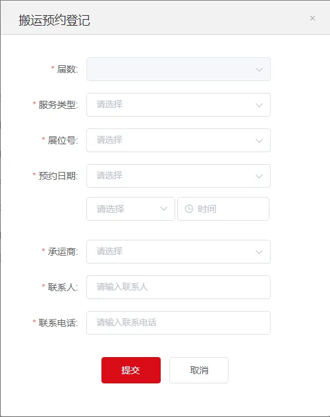Click the chevron arrow of 服务类型 field
This screenshot has height=417, width=330.
point(259,105)
